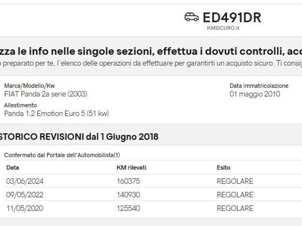
Task: Click the FIAT Panda 2a serie model text
Action: (46, 94)
